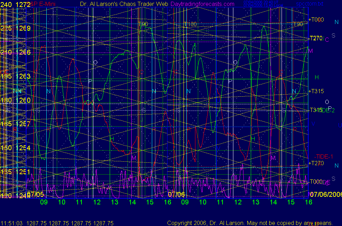Select the -T315 tide label

316,110
